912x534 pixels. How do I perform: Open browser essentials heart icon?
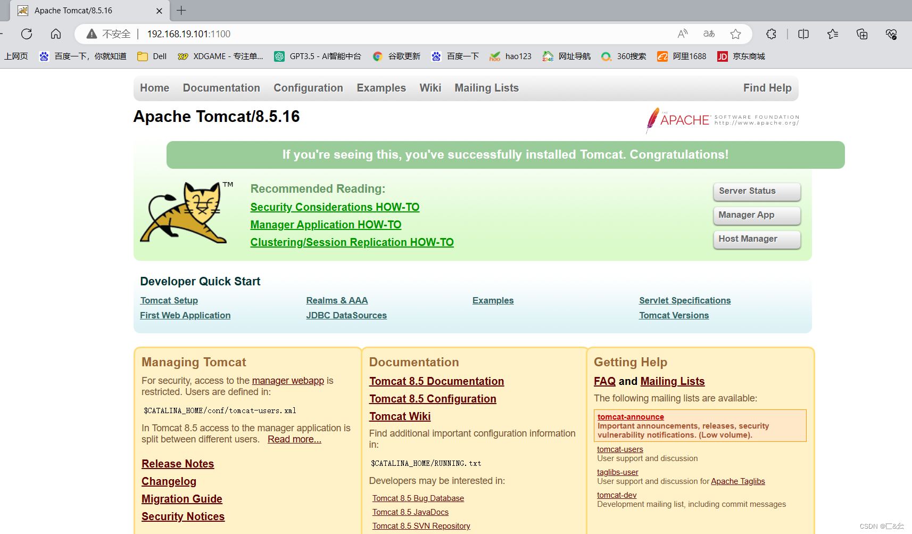point(891,34)
